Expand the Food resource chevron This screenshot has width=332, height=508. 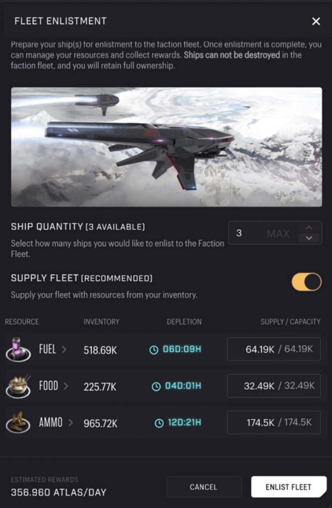pyautogui.click(x=66, y=386)
